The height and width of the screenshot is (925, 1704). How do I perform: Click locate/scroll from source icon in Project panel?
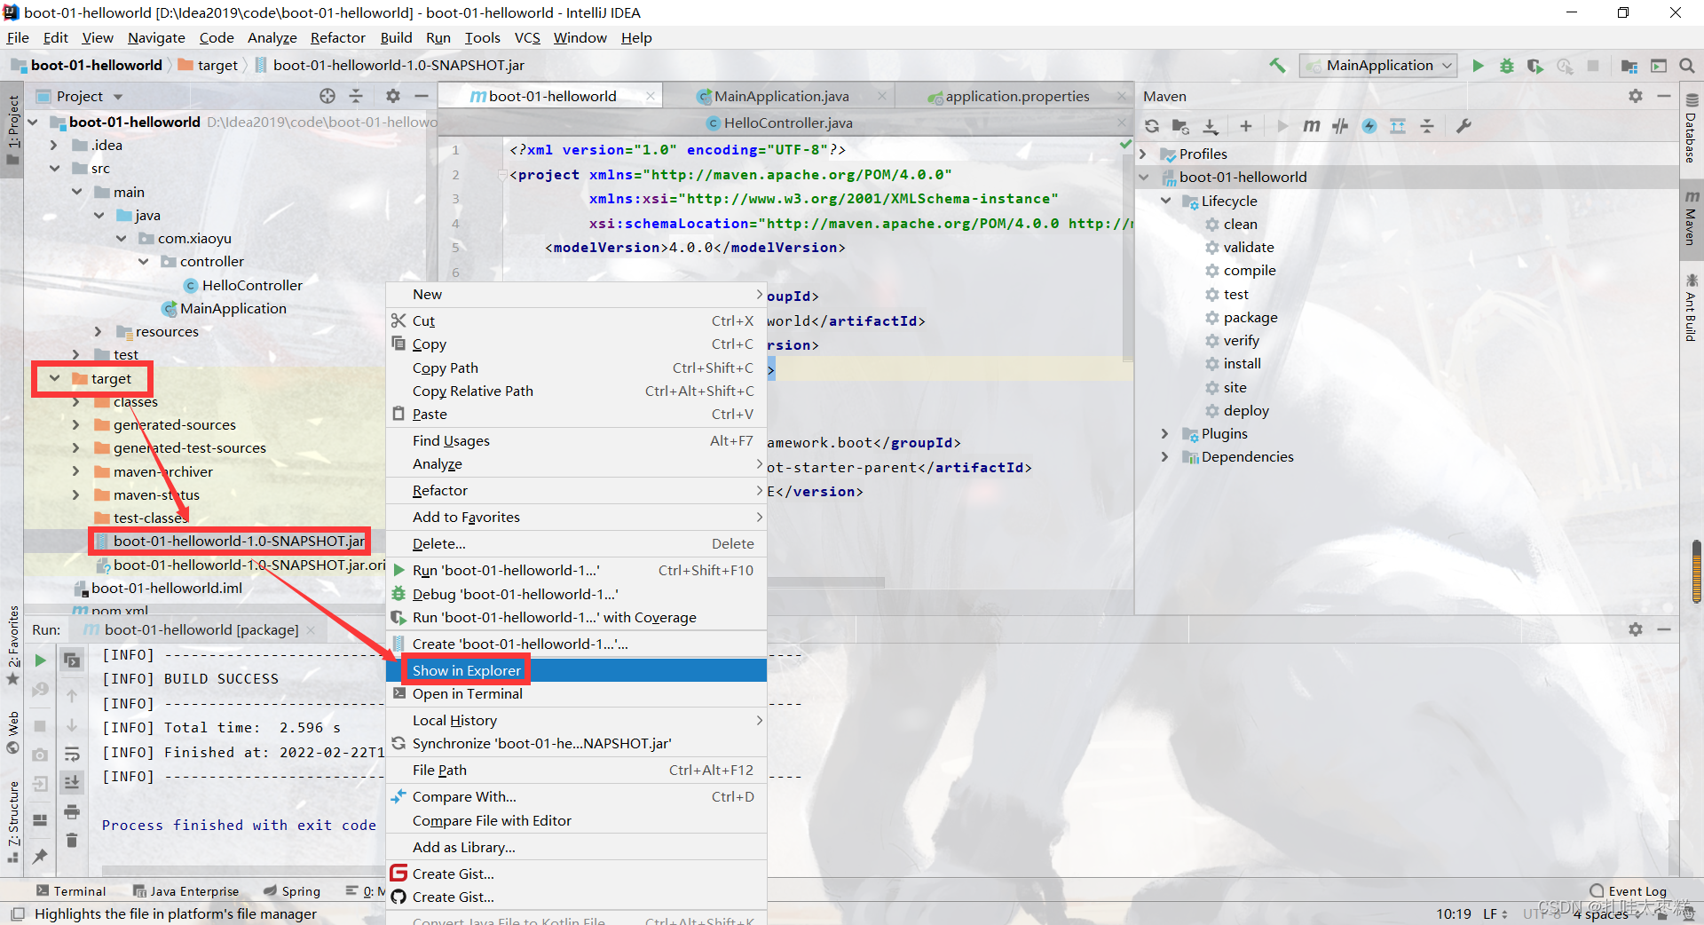click(x=327, y=96)
